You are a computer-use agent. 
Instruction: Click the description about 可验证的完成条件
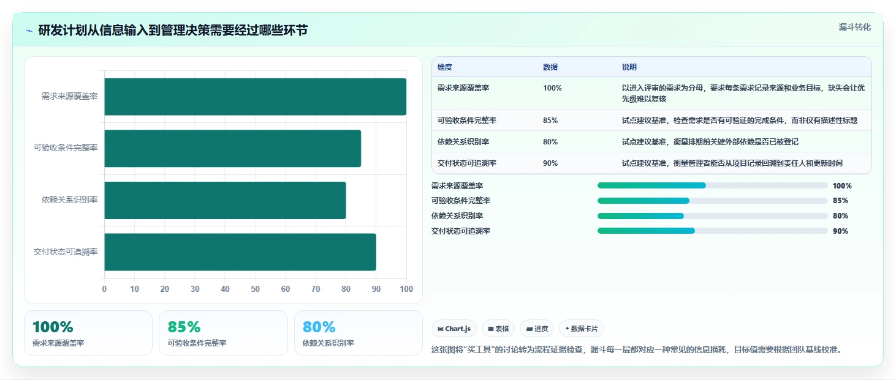[740, 121]
